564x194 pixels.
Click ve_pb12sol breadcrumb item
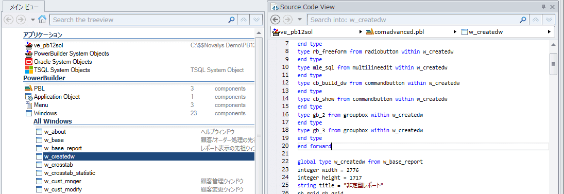[x=292, y=32]
